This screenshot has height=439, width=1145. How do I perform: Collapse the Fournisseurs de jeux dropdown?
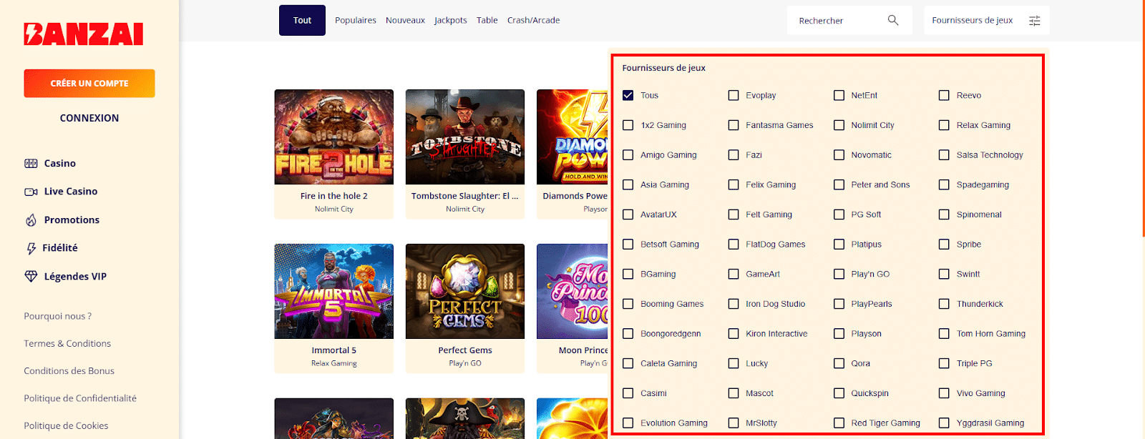[987, 20]
